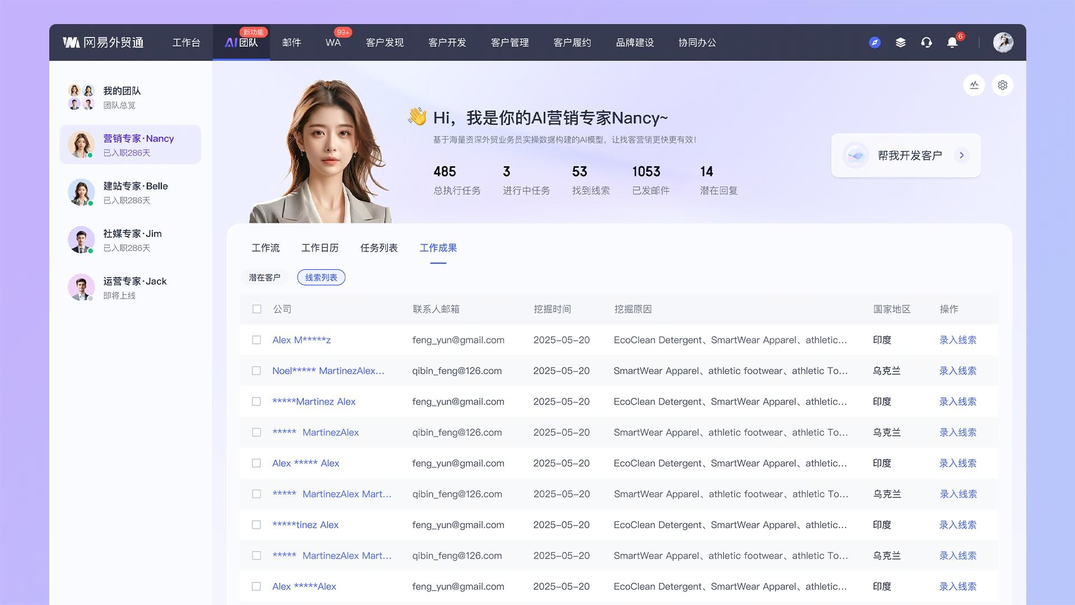1075x605 pixels.
Task: Open the settings gear icon
Action: (1002, 85)
